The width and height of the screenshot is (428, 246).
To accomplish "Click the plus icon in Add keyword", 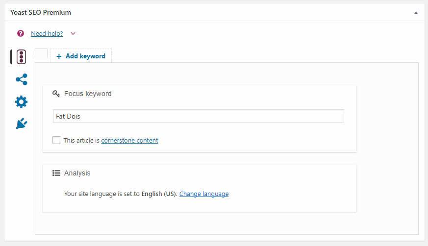I will [59, 56].
